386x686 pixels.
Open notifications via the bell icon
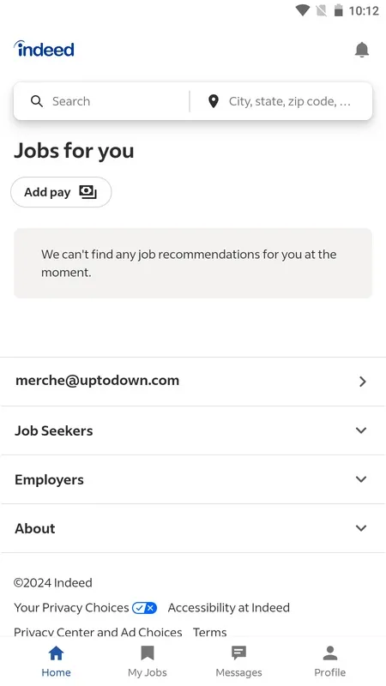(x=361, y=50)
